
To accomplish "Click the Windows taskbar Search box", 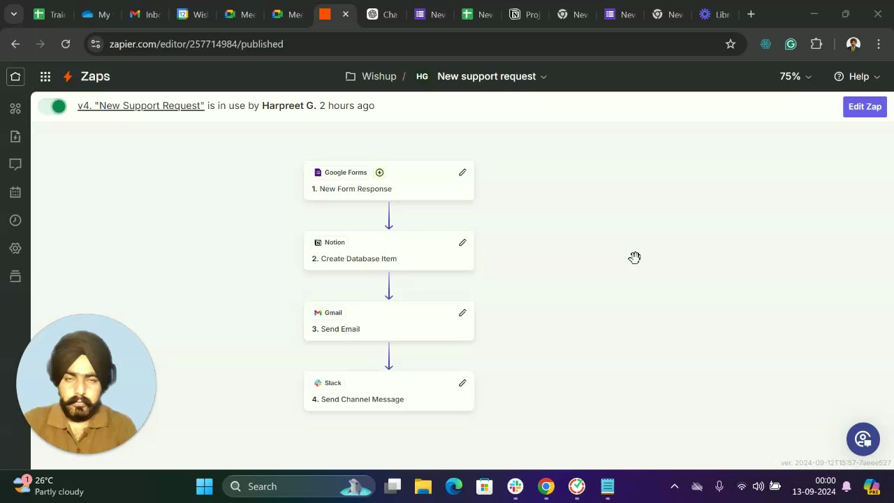I will coord(299,486).
